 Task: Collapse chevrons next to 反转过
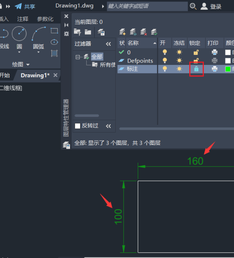tap(108, 126)
